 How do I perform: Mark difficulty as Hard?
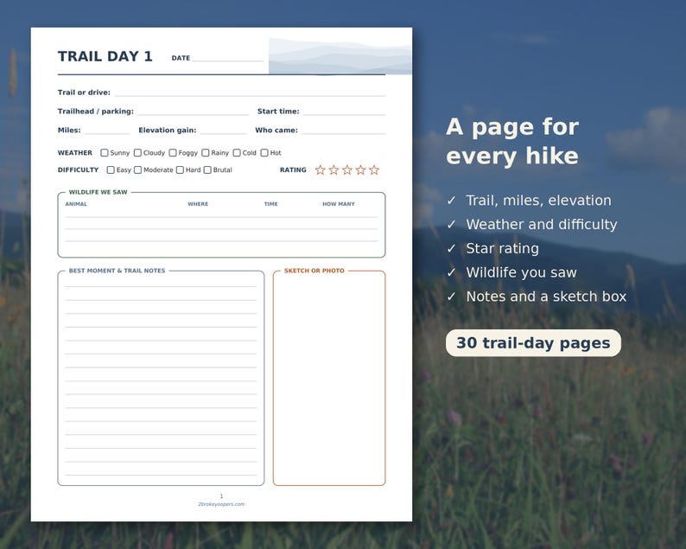click(180, 169)
